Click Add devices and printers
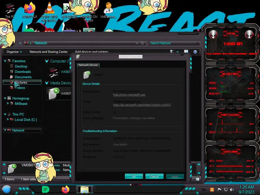 coord(92,52)
